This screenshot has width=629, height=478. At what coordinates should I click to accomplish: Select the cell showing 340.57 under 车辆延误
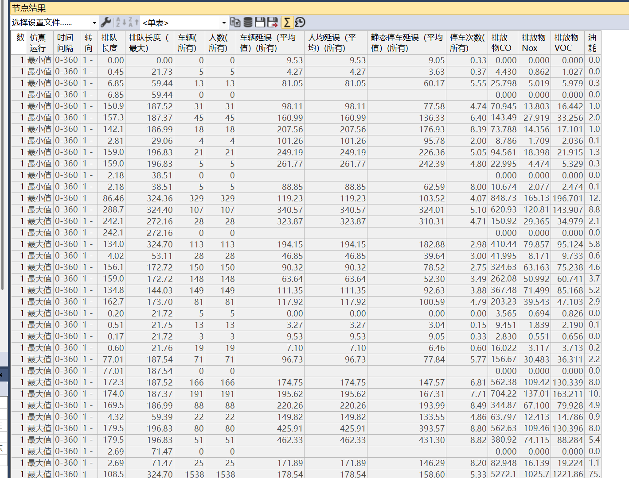coord(270,210)
